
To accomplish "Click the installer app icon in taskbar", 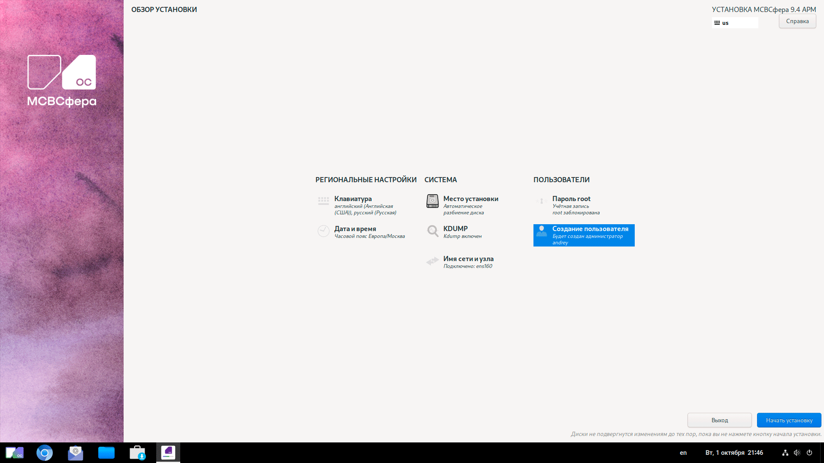I will pos(168,452).
